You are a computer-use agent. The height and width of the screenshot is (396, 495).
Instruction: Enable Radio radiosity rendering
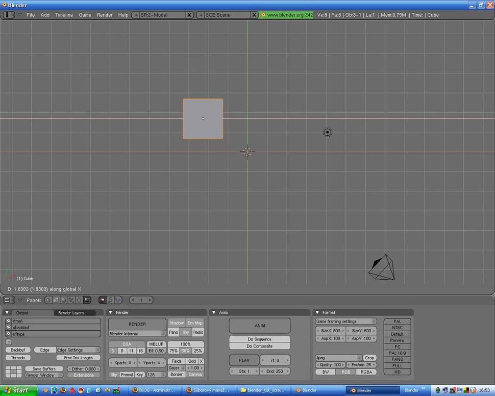point(198,332)
